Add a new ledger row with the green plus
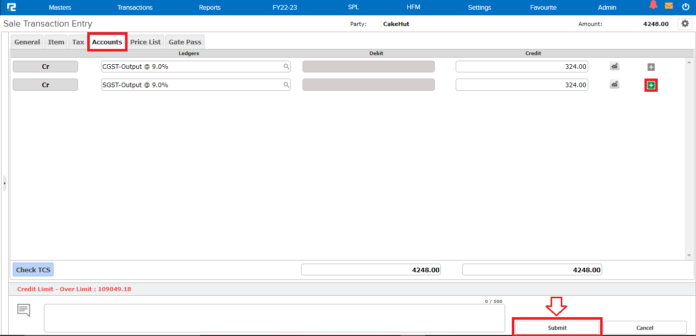The image size is (696, 336). pyautogui.click(x=651, y=85)
